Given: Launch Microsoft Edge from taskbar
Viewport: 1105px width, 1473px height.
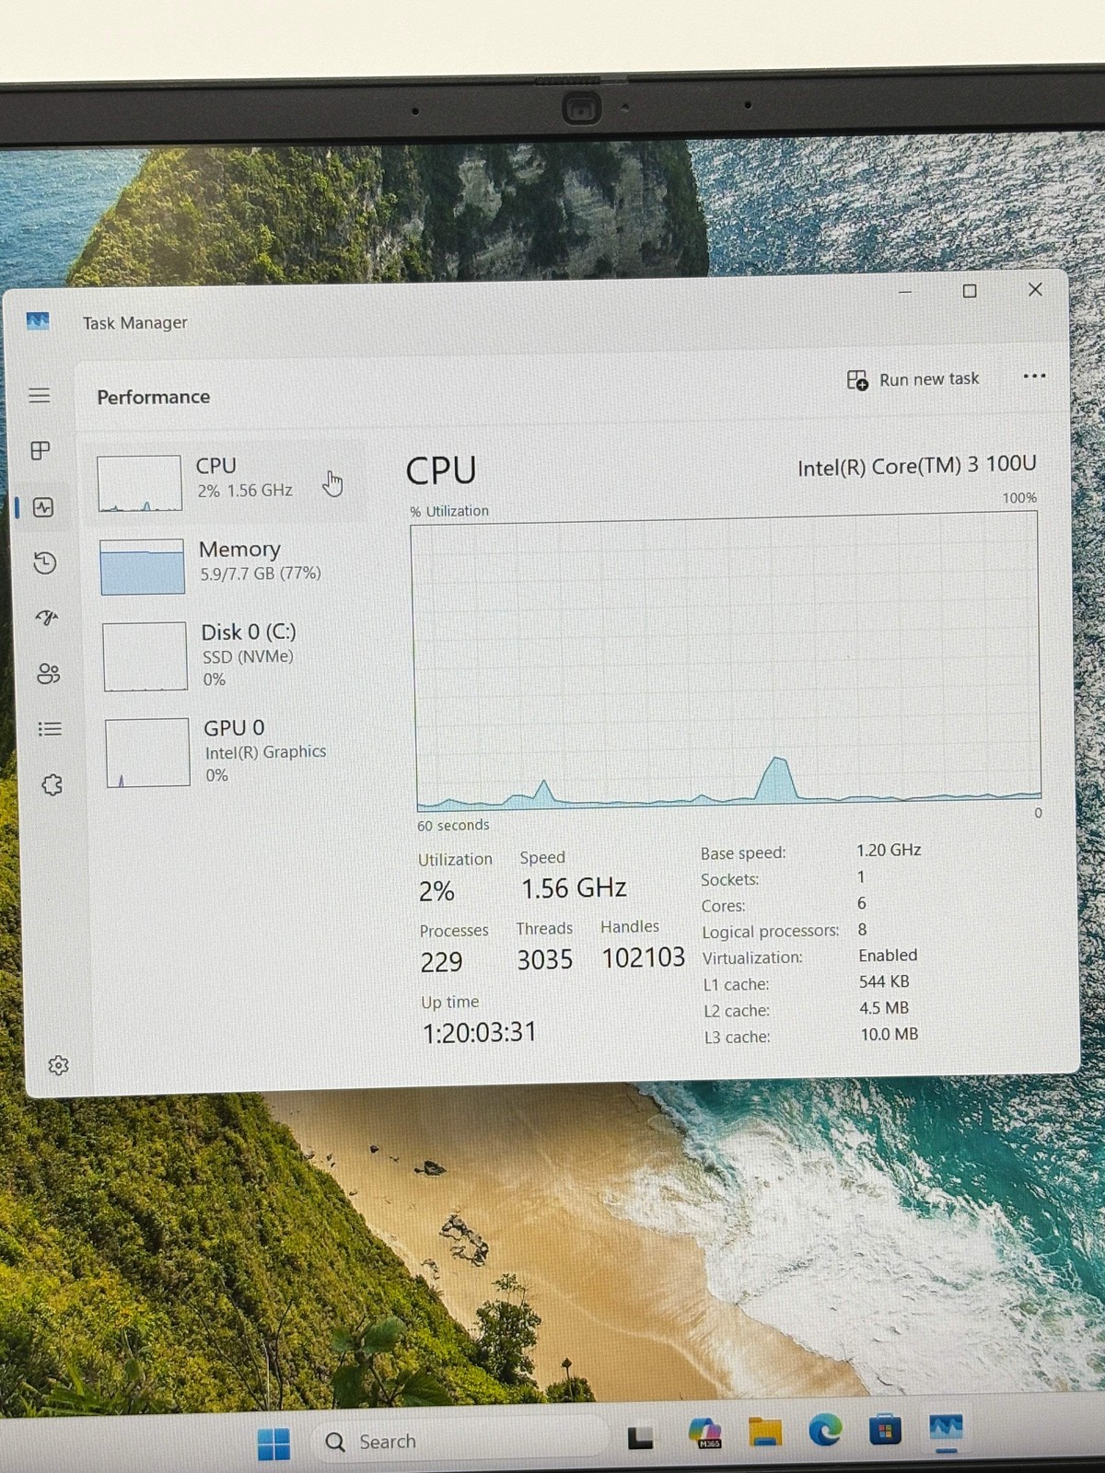Looking at the screenshot, I should pos(825,1431).
